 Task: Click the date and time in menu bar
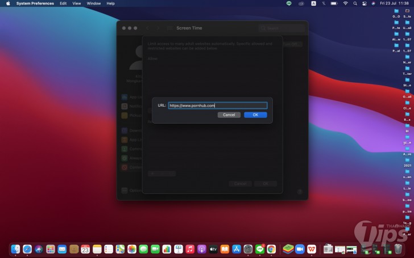pyautogui.click(x=394, y=3)
